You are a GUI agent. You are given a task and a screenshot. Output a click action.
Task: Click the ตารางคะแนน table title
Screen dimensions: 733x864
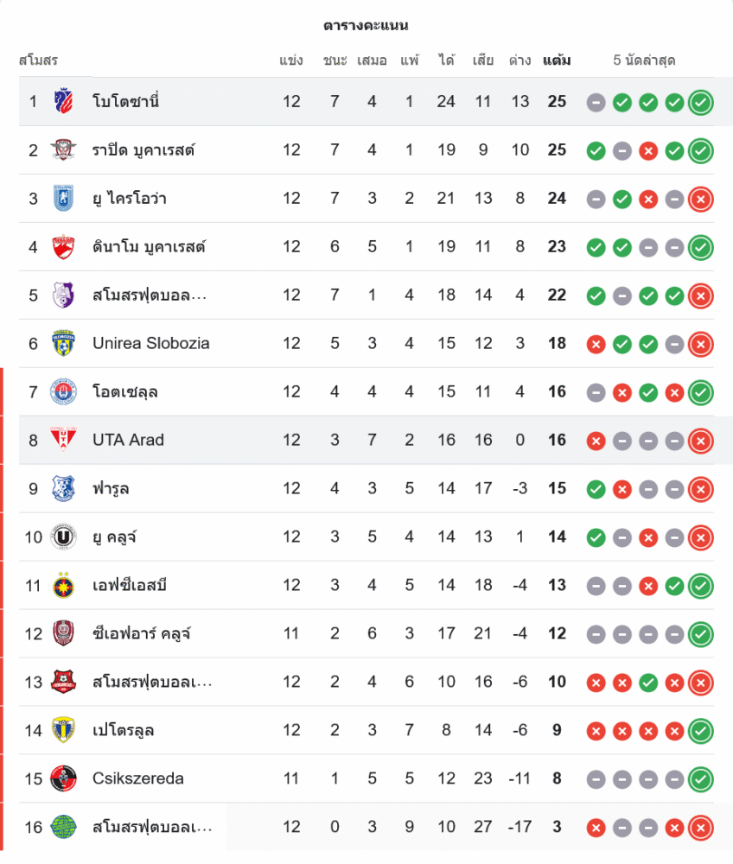366,26
